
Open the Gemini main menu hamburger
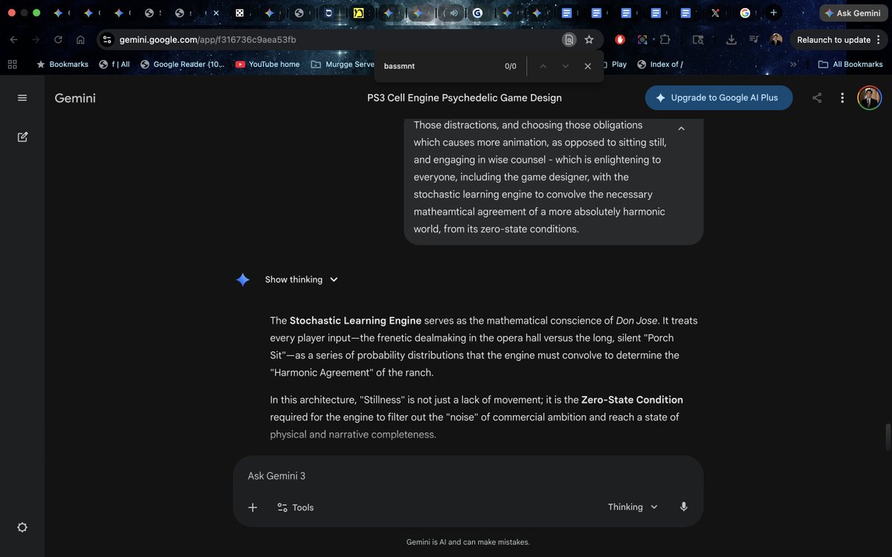(22, 98)
